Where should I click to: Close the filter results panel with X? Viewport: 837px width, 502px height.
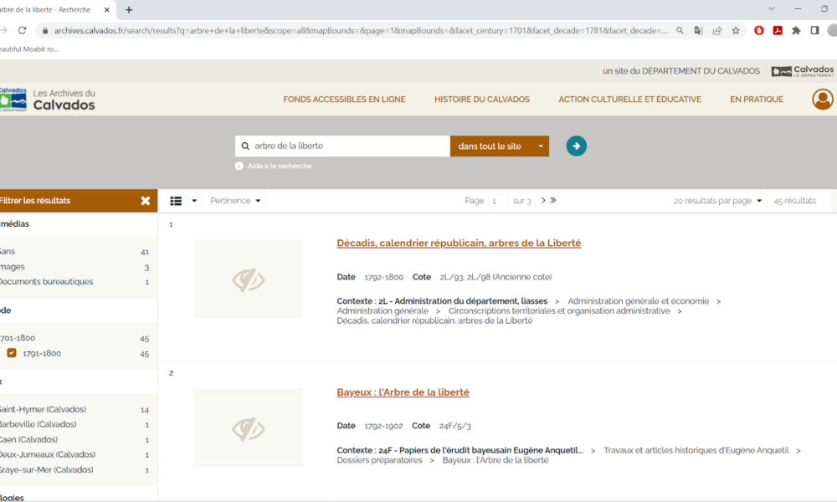point(146,201)
